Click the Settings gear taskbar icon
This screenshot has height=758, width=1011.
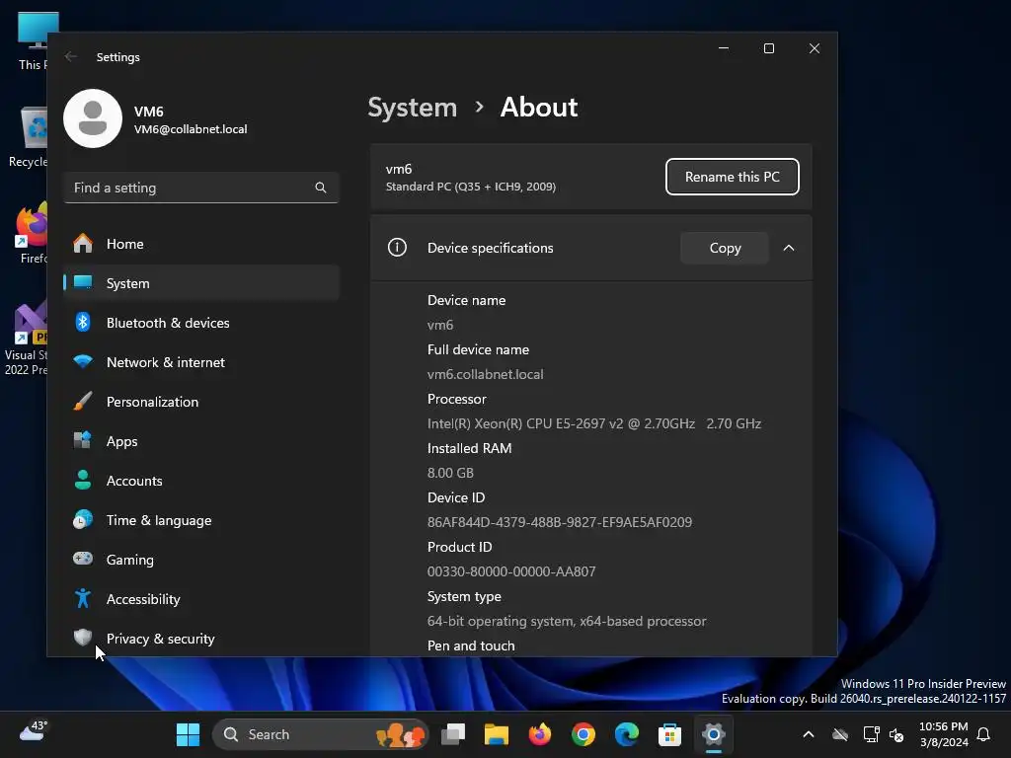click(x=713, y=734)
